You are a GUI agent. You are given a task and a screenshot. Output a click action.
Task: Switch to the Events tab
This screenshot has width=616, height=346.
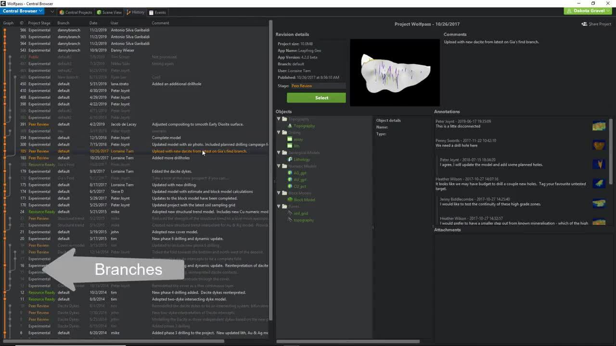[157, 12]
